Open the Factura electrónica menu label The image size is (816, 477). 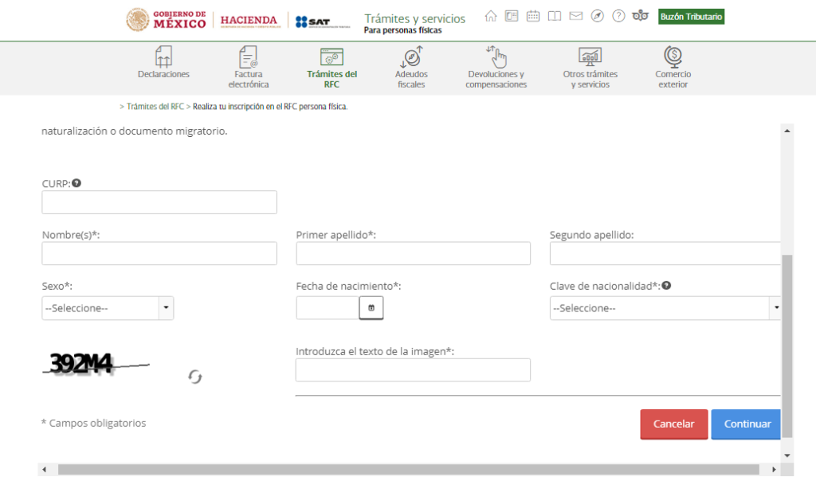click(x=249, y=79)
